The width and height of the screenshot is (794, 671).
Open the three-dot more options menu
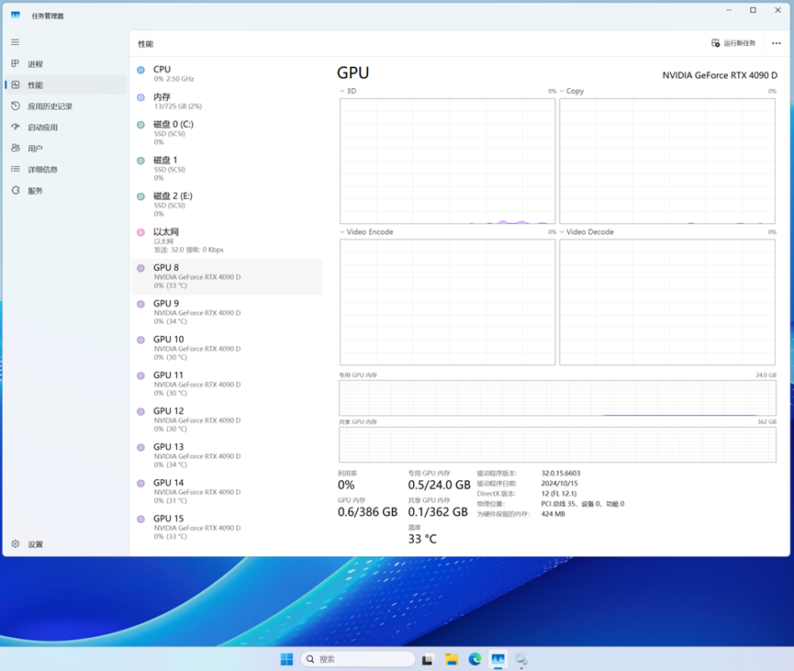(x=776, y=43)
